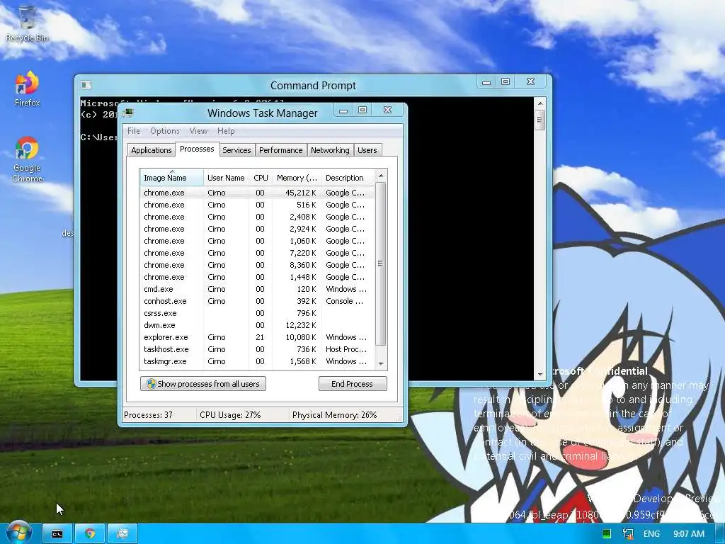
Task: Open the Options menu in Task Manager
Action: click(164, 131)
